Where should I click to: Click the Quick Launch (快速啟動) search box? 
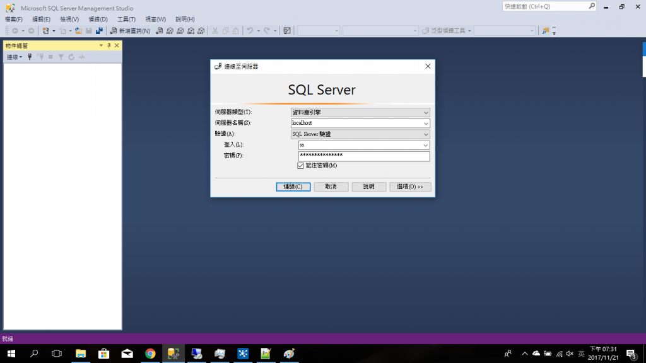pos(549,6)
